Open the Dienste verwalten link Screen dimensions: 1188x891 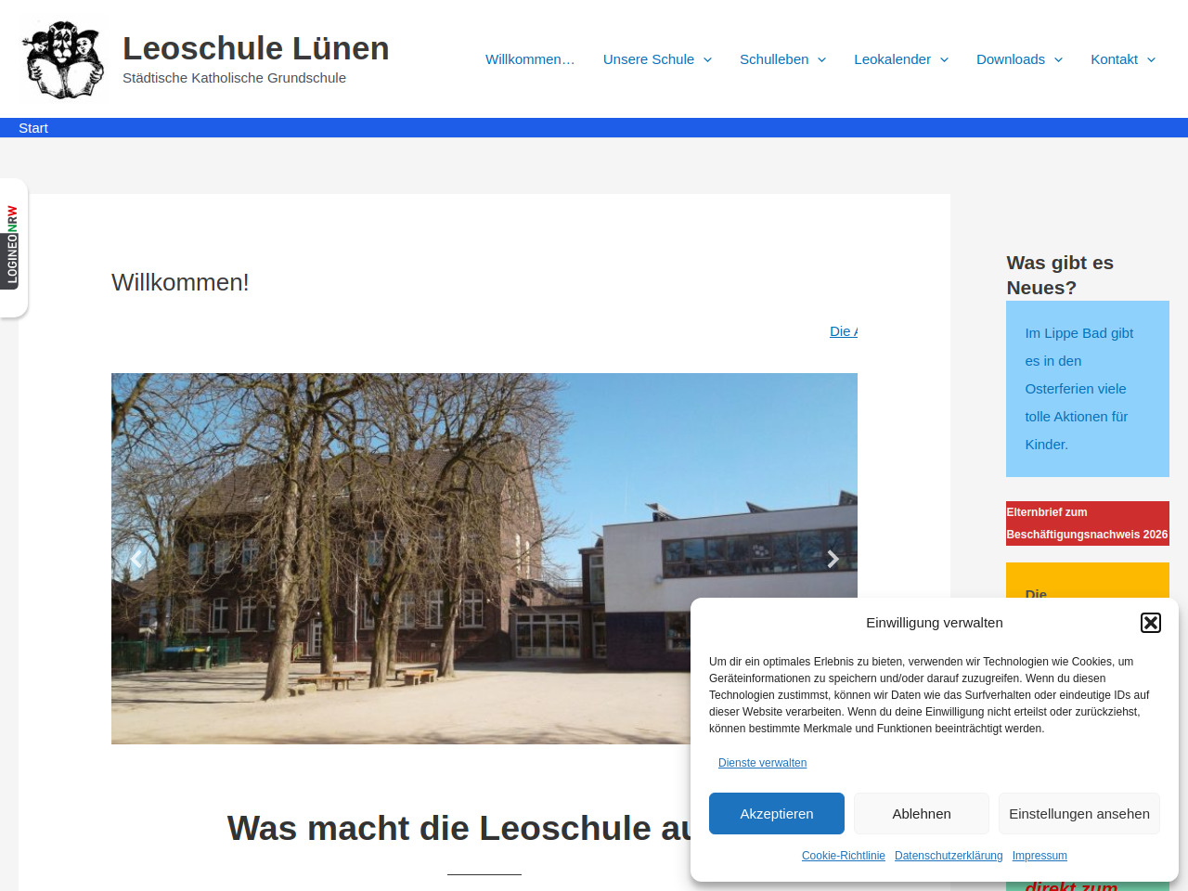click(762, 763)
